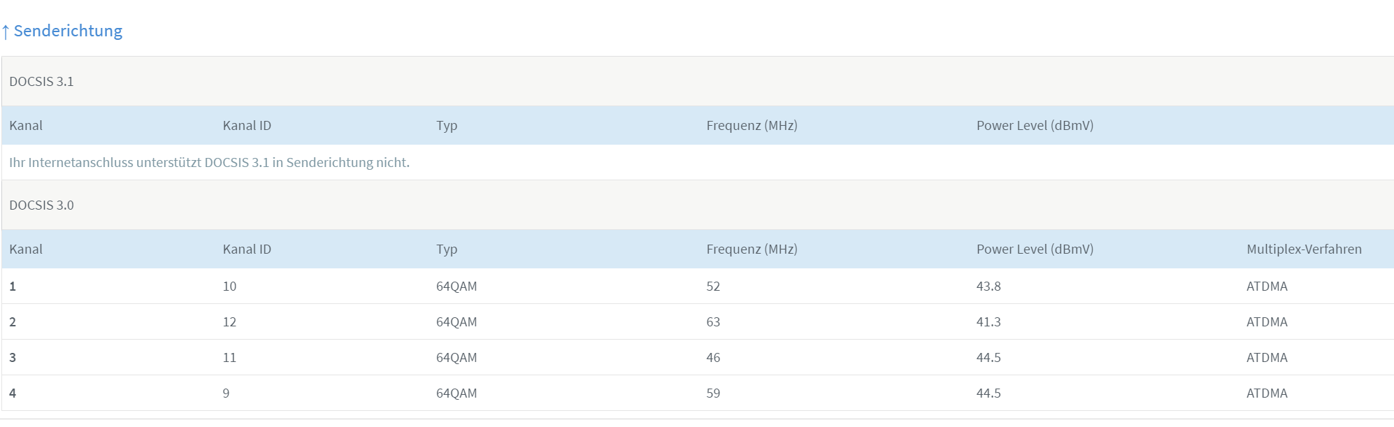Click the power level 41.3 cell
Screen dimensions: 1394x427
(x=989, y=322)
